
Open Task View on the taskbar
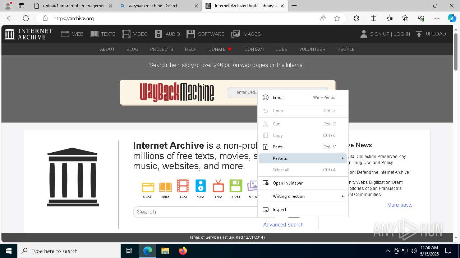point(129,251)
